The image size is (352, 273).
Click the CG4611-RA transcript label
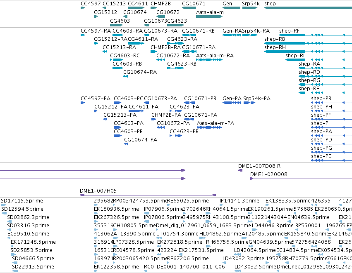tap(143, 39)
